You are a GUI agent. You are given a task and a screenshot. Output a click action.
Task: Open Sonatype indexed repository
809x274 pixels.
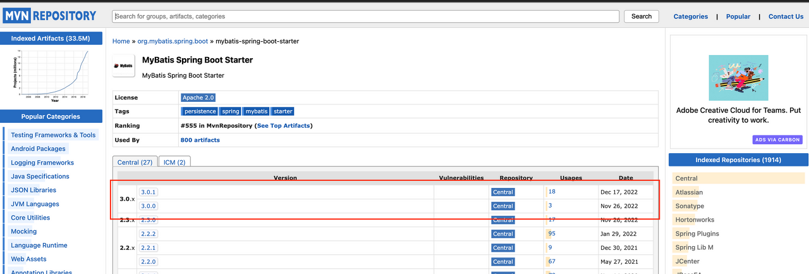[690, 206]
